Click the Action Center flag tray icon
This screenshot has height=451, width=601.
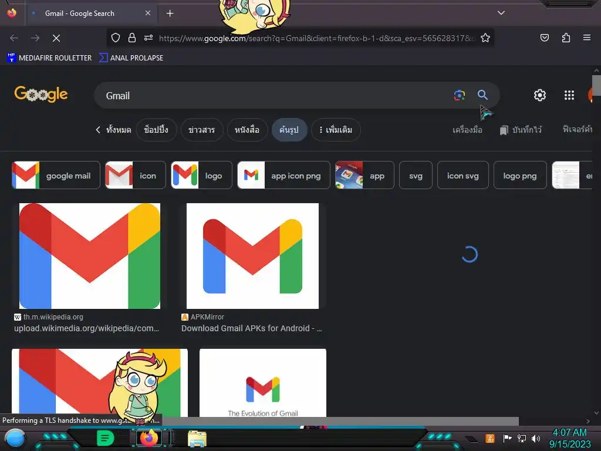point(507,438)
